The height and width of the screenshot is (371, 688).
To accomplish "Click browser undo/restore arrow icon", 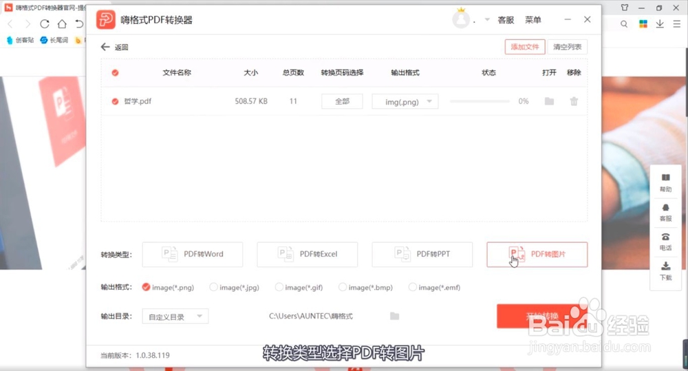I will point(79,23).
